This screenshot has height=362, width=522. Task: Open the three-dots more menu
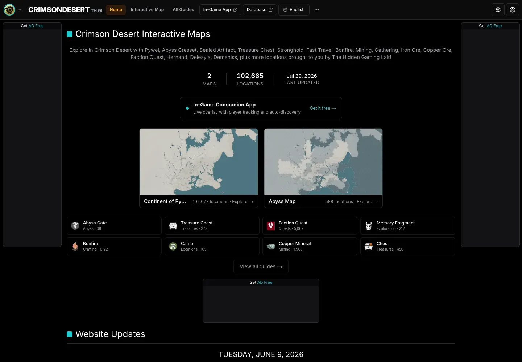point(317,10)
